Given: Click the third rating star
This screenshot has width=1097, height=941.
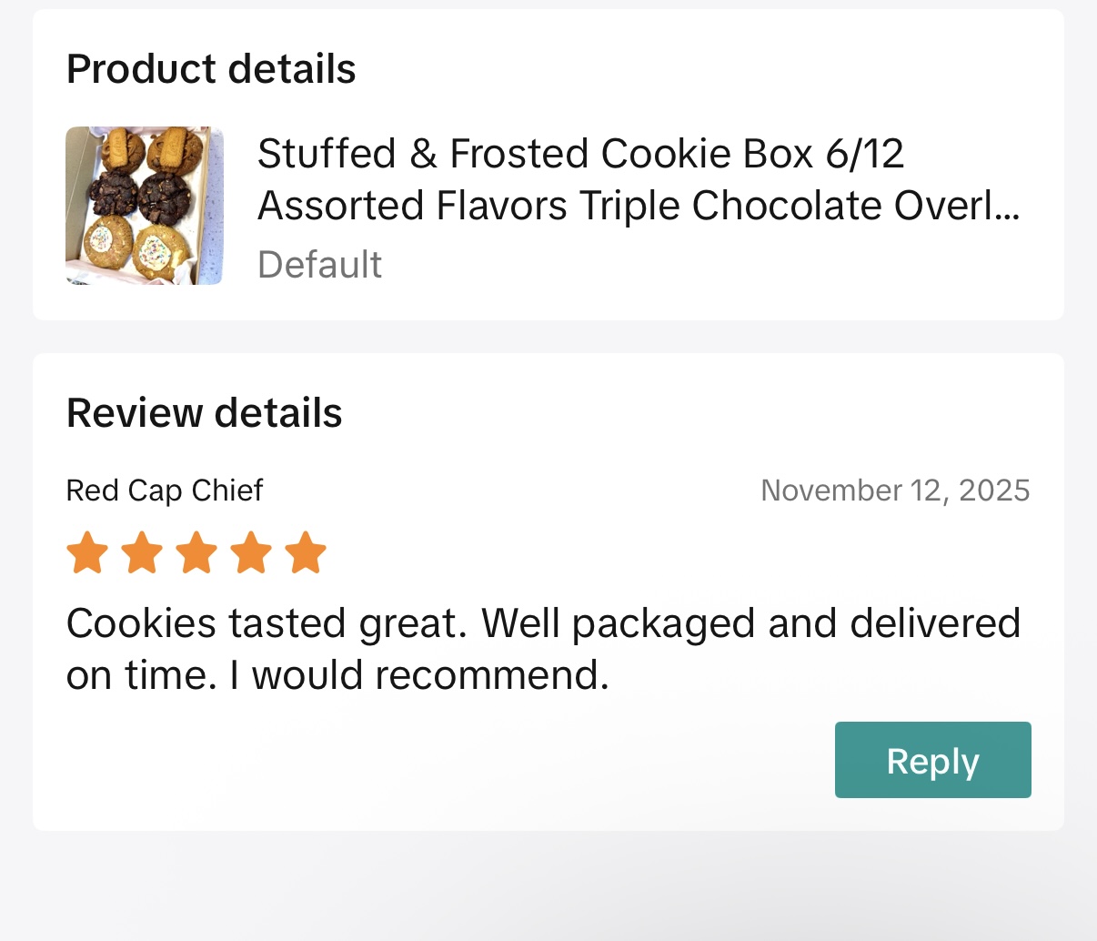Looking at the screenshot, I should [197, 553].
